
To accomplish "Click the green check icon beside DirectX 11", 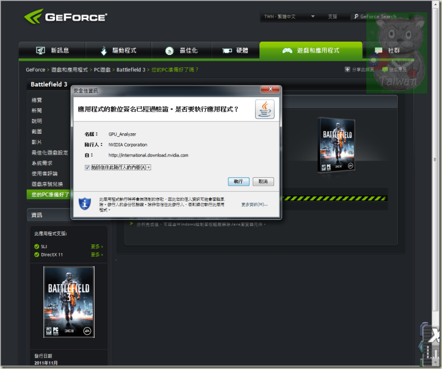I will tap(37, 255).
